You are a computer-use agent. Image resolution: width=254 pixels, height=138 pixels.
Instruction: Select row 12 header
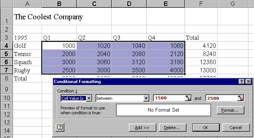[x=6, y=114]
